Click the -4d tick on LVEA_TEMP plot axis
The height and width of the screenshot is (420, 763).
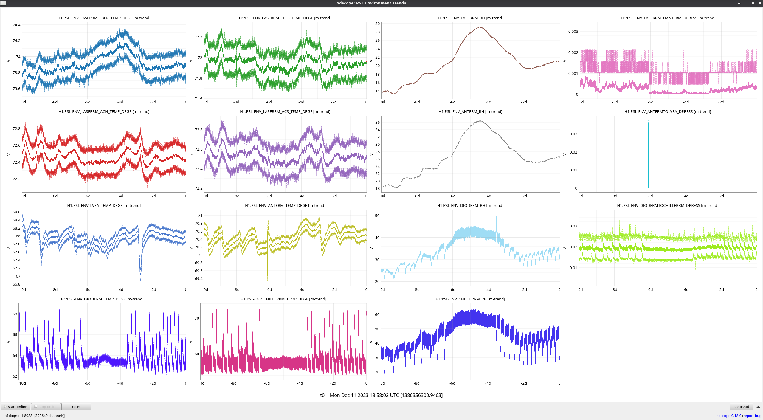(x=120, y=289)
